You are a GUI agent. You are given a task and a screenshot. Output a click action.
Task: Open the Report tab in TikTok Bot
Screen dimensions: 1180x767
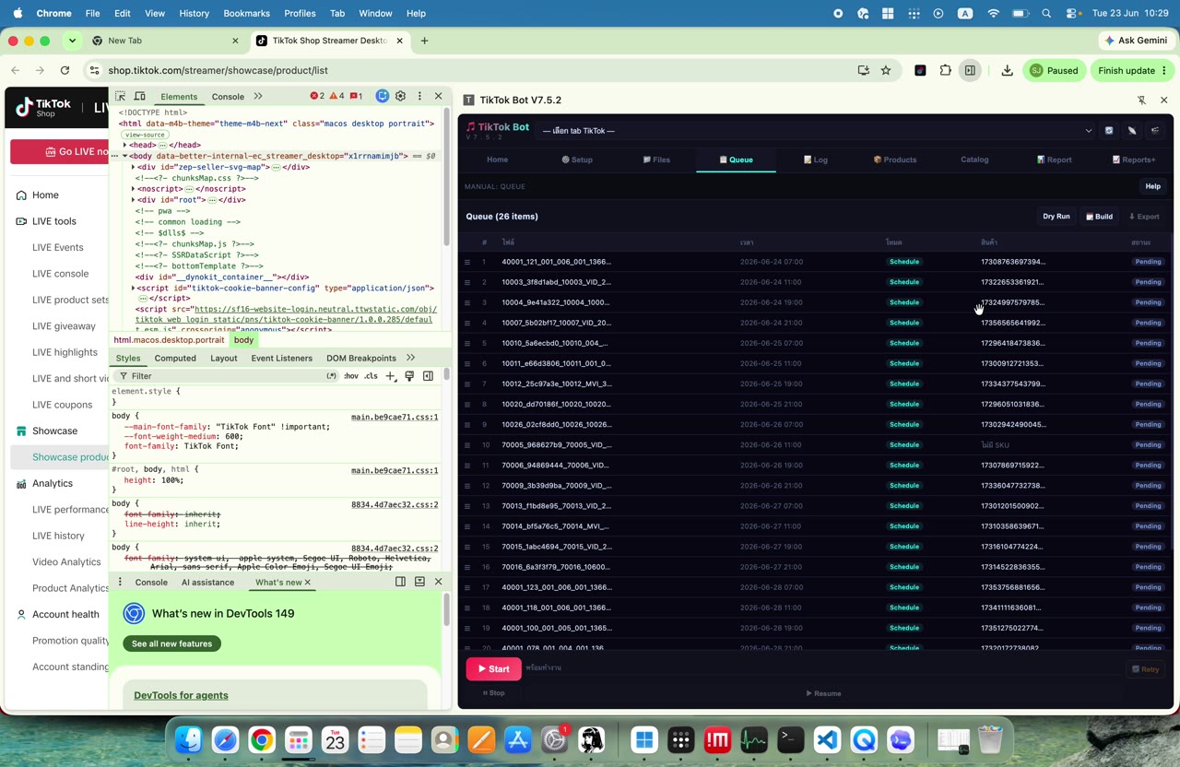coord(1054,159)
